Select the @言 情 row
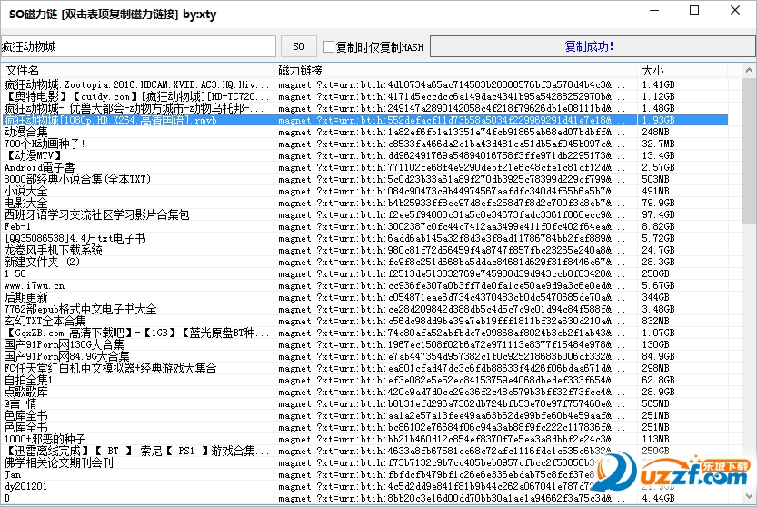Screen dimensions: 757x507 pyautogui.click(x=364, y=404)
